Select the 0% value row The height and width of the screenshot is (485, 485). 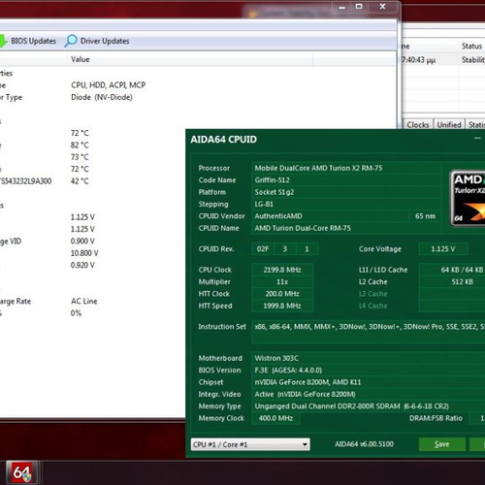[x=76, y=313]
